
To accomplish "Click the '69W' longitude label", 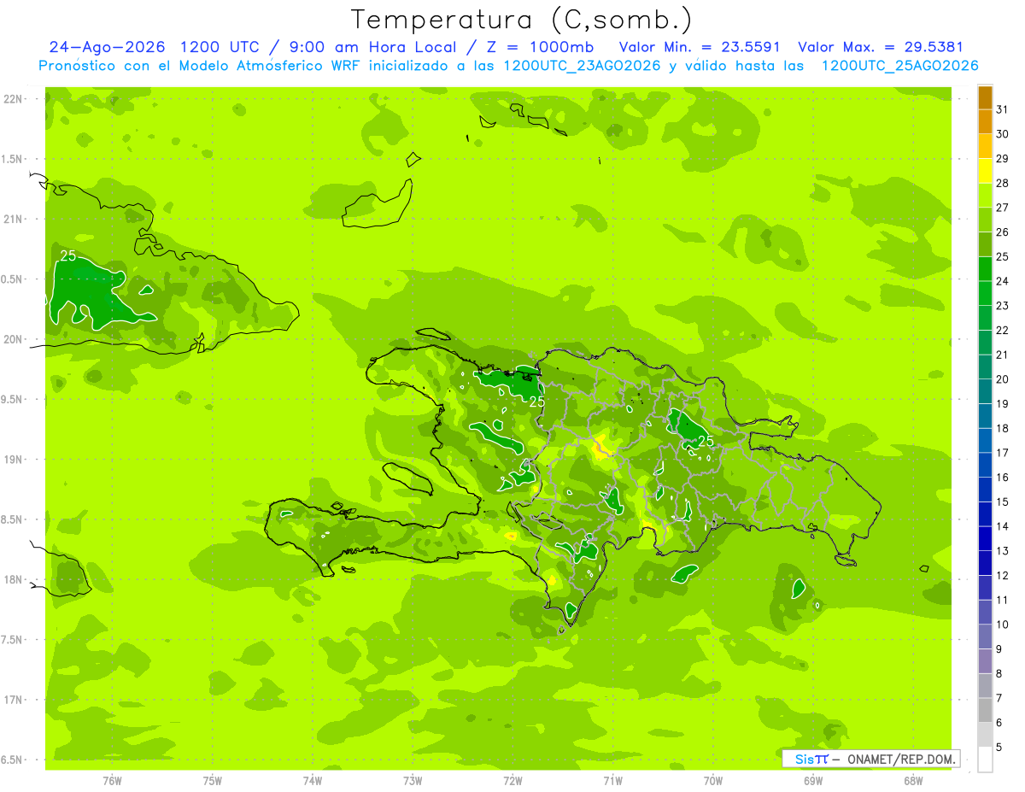I will [x=813, y=780].
